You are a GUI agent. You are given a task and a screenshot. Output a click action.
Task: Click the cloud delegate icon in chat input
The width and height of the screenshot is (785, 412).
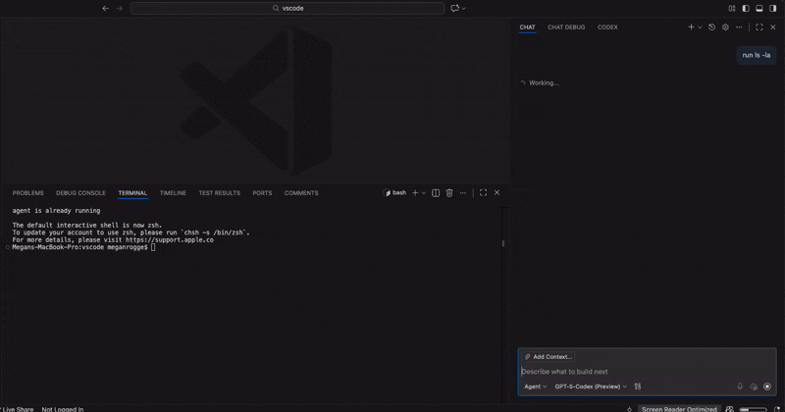tap(754, 386)
